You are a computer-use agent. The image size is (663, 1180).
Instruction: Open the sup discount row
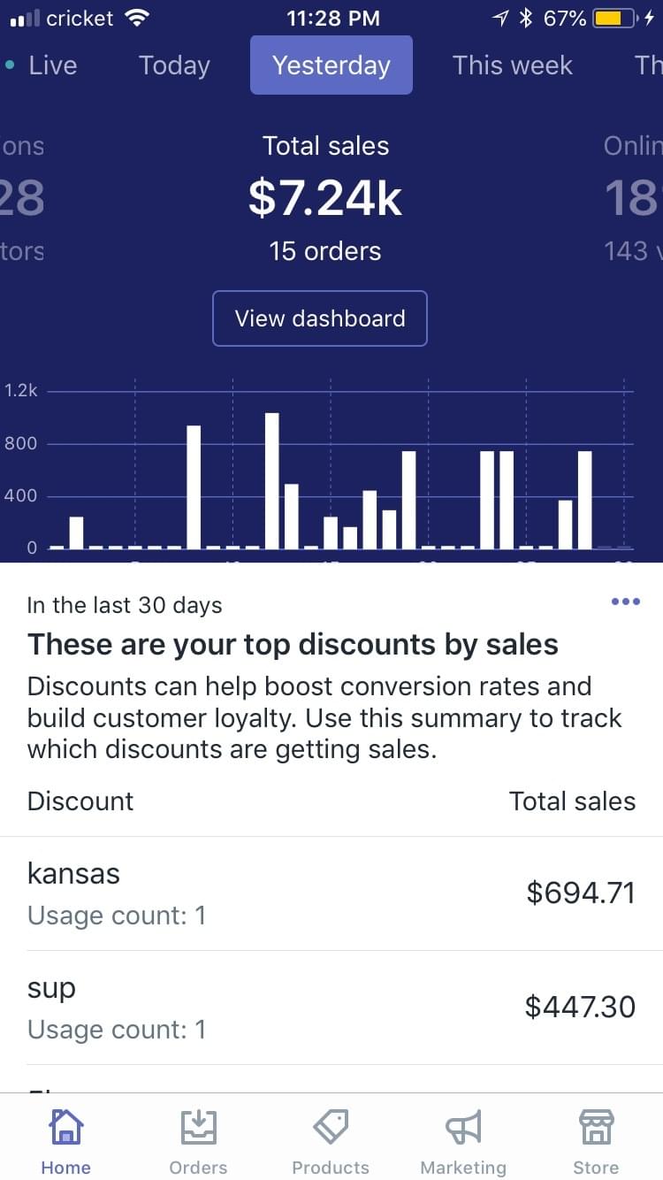click(331, 1008)
